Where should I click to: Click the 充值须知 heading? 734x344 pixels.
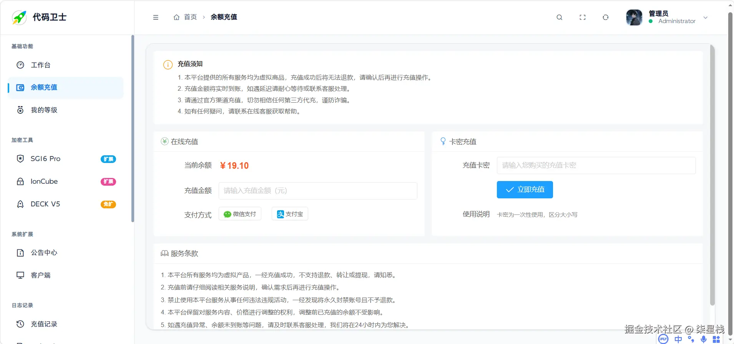[x=190, y=64]
